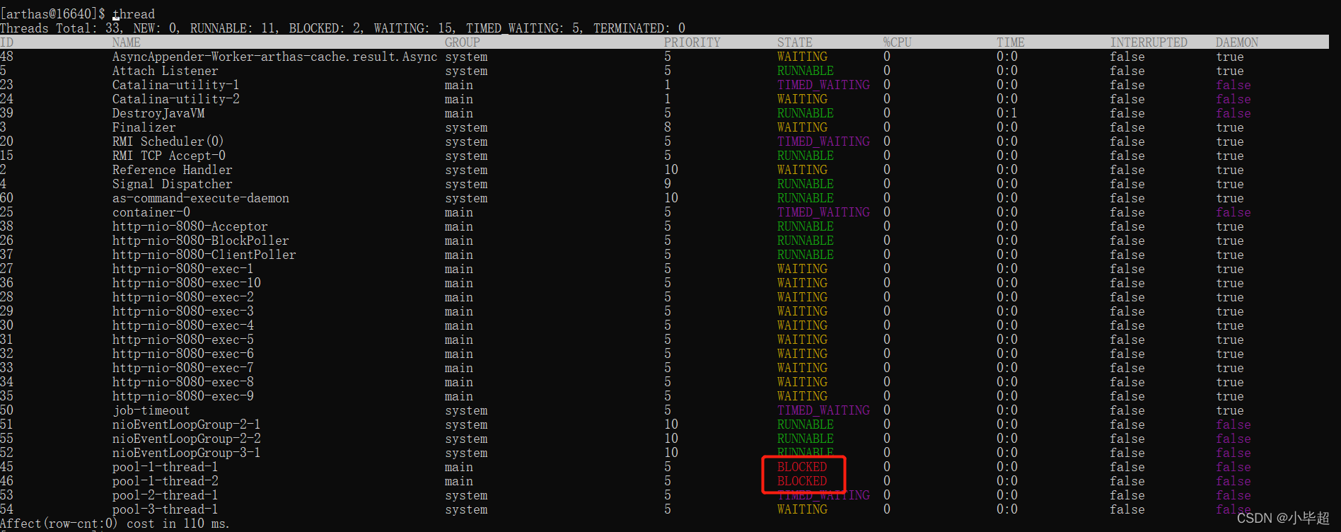Click thread name nioEventLoopGroup-3-1

[187, 453]
